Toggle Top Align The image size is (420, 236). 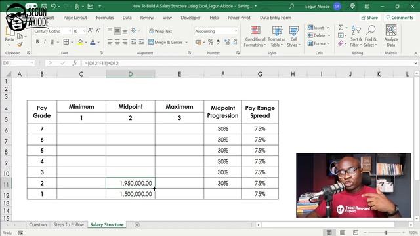tap(110, 31)
